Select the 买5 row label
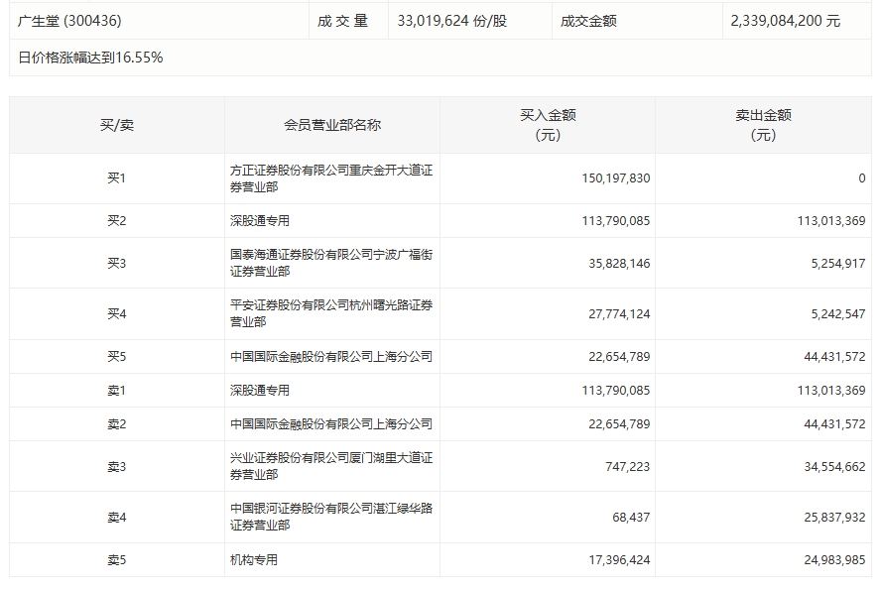881x589 pixels. click(117, 357)
